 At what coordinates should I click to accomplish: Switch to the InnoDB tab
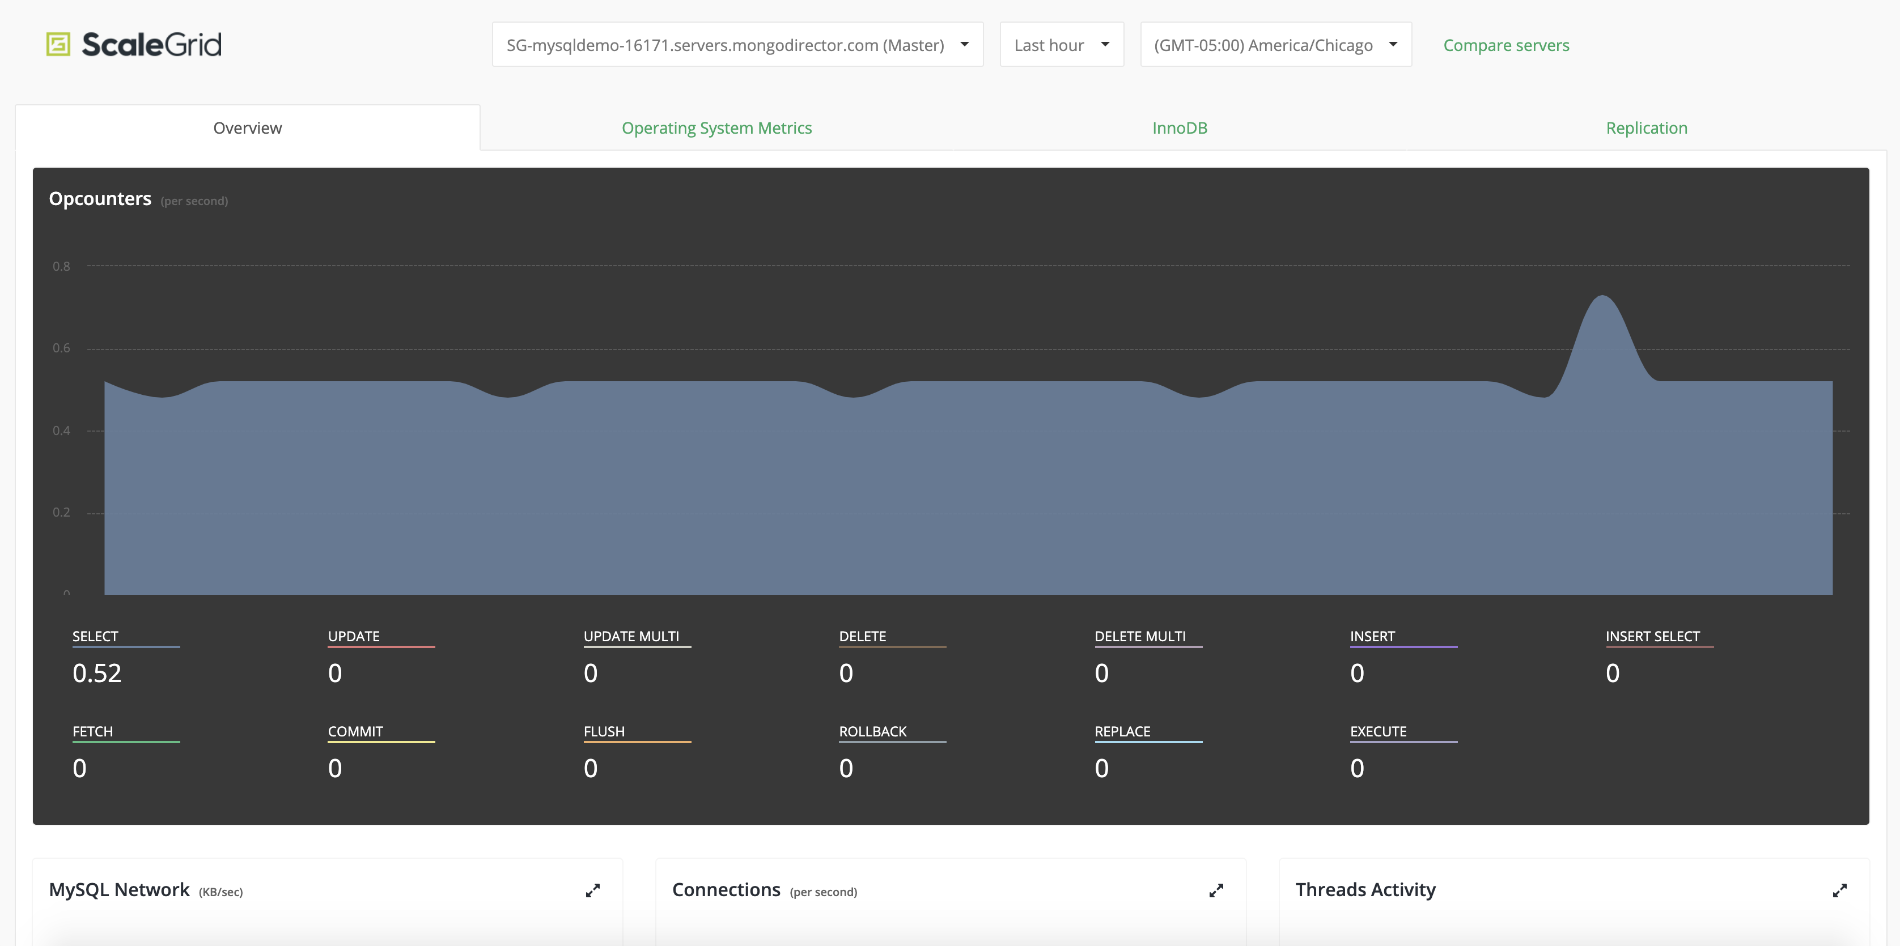(x=1180, y=128)
